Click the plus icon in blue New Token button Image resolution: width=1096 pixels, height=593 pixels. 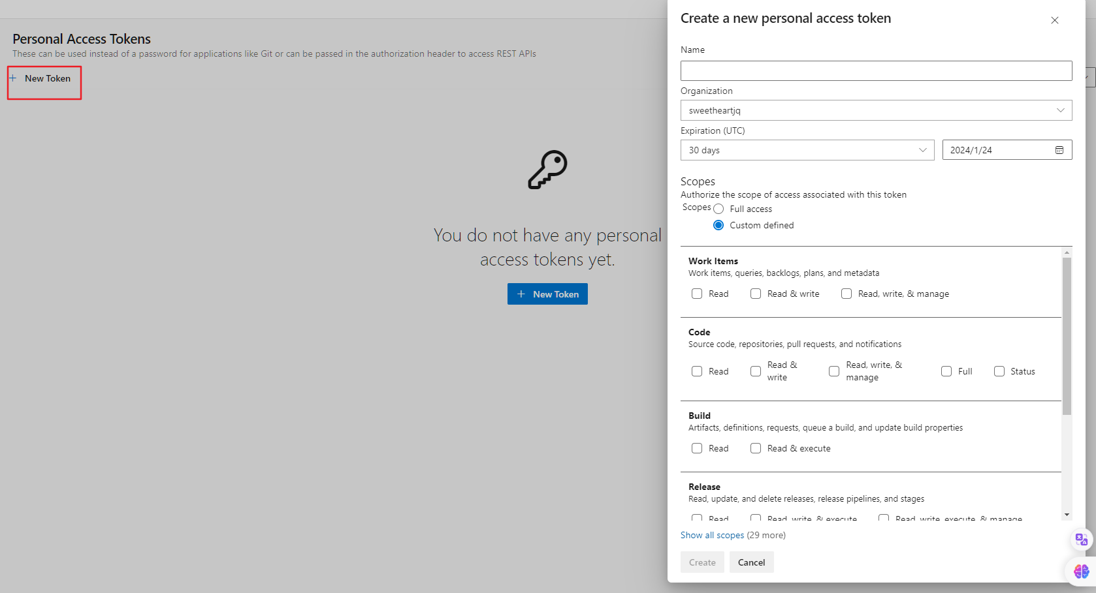(521, 294)
